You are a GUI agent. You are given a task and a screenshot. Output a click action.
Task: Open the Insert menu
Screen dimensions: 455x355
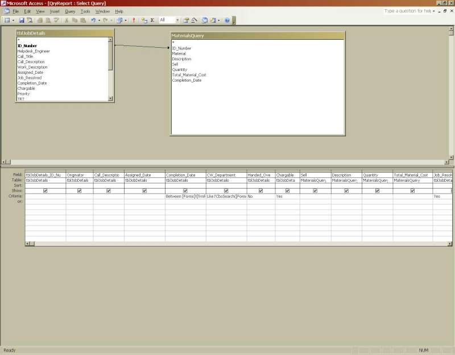click(55, 11)
